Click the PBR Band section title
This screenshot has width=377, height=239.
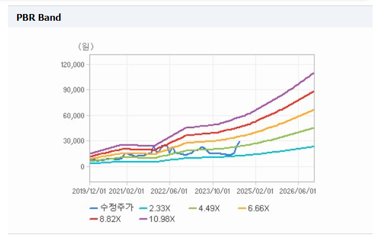tap(39, 18)
